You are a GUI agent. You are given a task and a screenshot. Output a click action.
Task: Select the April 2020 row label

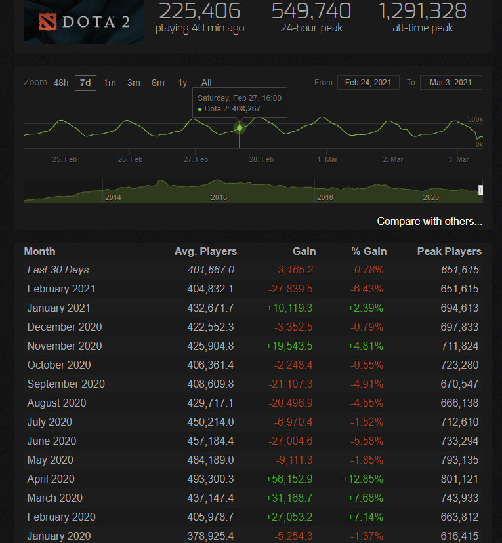[x=51, y=479]
